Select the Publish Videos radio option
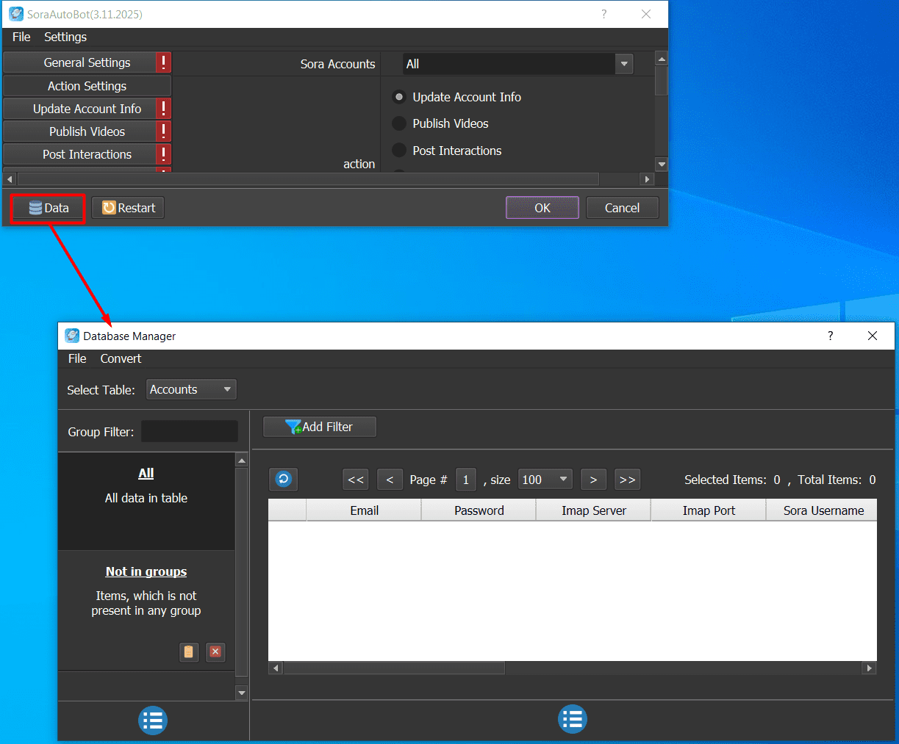This screenshot has width=899, height=744. (x=399, y=123)
